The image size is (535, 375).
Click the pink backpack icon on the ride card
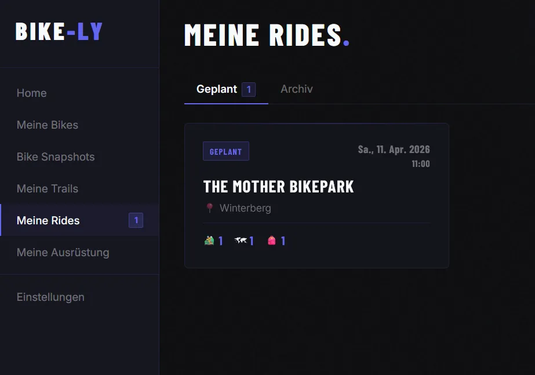[x=271, y=240]
